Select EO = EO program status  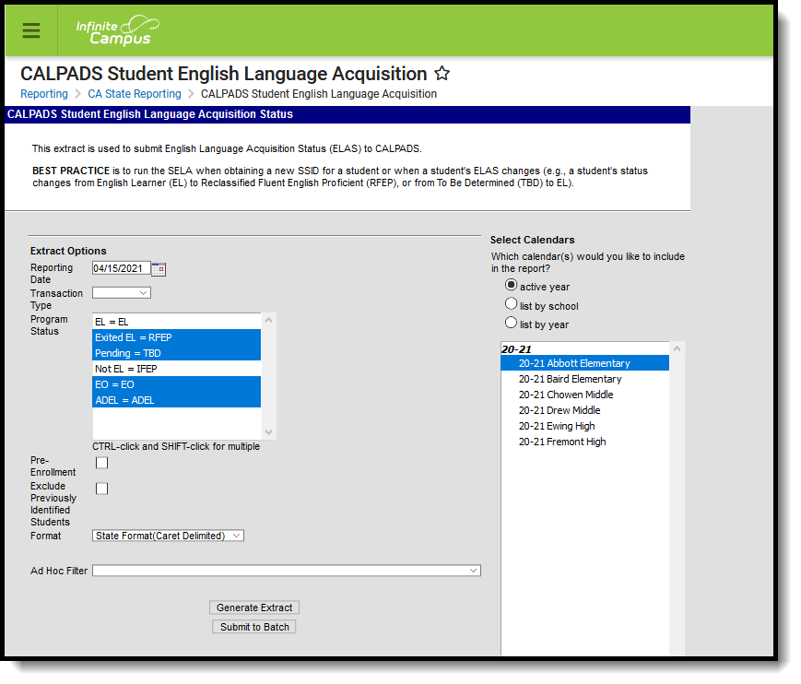(x=177, y=384)
